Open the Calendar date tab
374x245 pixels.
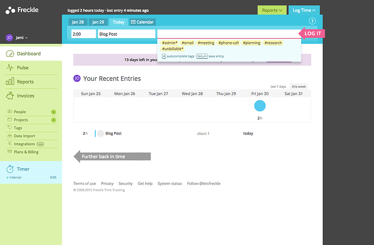pyautogui.click(x=142, y=22)
